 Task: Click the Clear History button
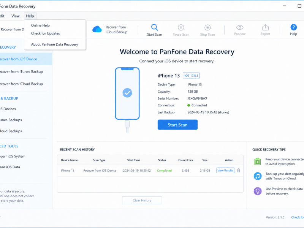point(142,200)
